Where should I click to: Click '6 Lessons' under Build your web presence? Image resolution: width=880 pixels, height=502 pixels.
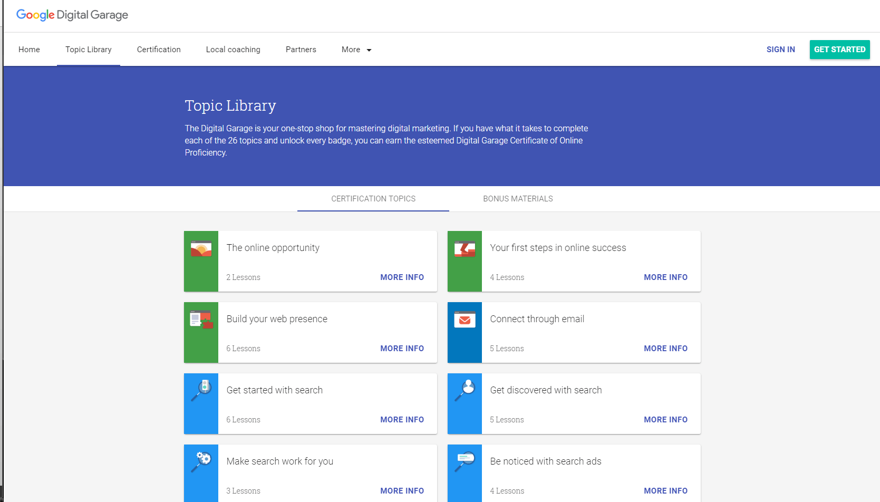click(x=243, y=349)
